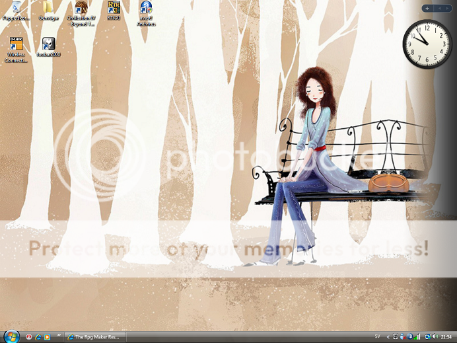Open Internet Explorer from Quick Launch
457x343 pixels.
pyautogui.click(x=38, y=337)
